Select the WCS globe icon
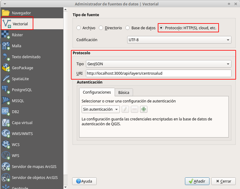This screenshot has height=189, width=240. [6, 144]
